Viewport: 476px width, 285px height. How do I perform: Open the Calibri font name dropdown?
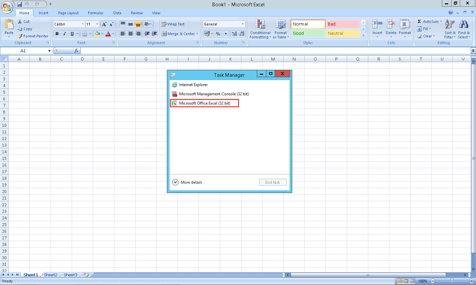coord(83,24)
